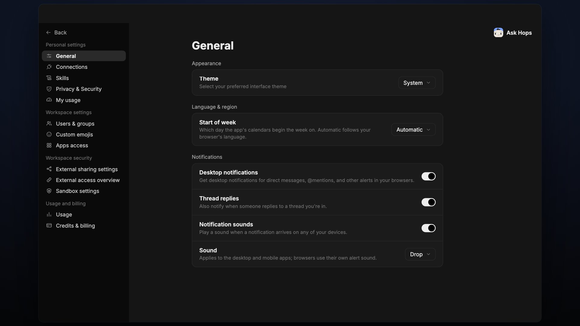Go to Users & groups settings
Screen dimensions: 580x326
(84, 123)
